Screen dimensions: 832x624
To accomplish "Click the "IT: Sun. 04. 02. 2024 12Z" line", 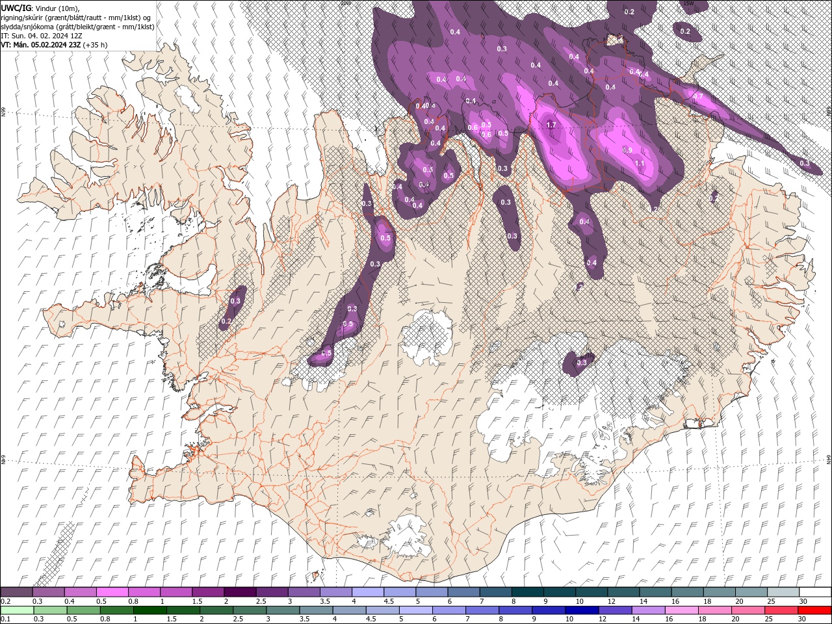I will pos(42,36).
